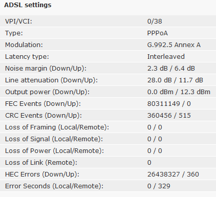The image size is (216, 197).
Task: Click the Noise margin (Down/Up) label
Action: click(x=46, y=69)
